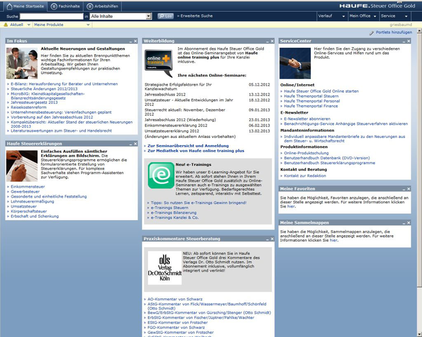
Task: Open E-Bilanz: Herausforderung für Berater link
Action: (64, 84)
